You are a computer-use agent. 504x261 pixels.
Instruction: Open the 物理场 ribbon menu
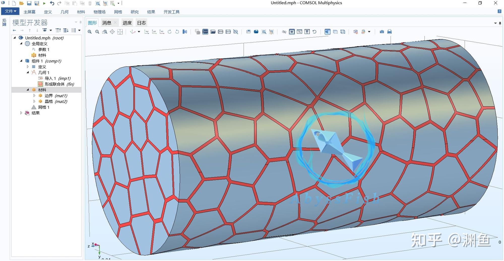pyautogui.click(x=99, y=12)
